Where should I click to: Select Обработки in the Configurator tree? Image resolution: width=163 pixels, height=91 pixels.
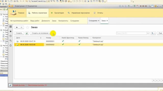4,61
